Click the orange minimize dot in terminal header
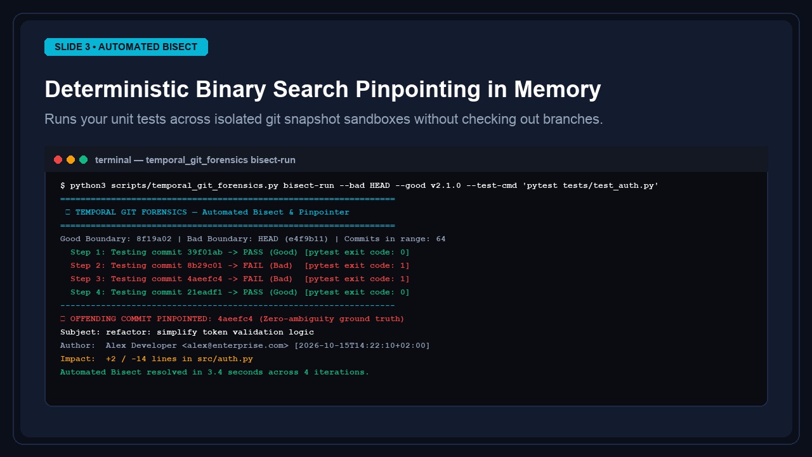Screen dimensions: 812x457 [x=70, y=160]
